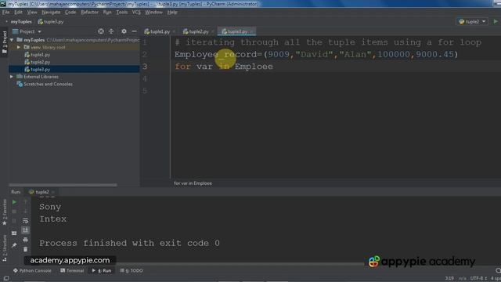501x282 pixels.
Task: Click the Locate/Scroll from Source target icon
Action: click(x=101, y=31)
